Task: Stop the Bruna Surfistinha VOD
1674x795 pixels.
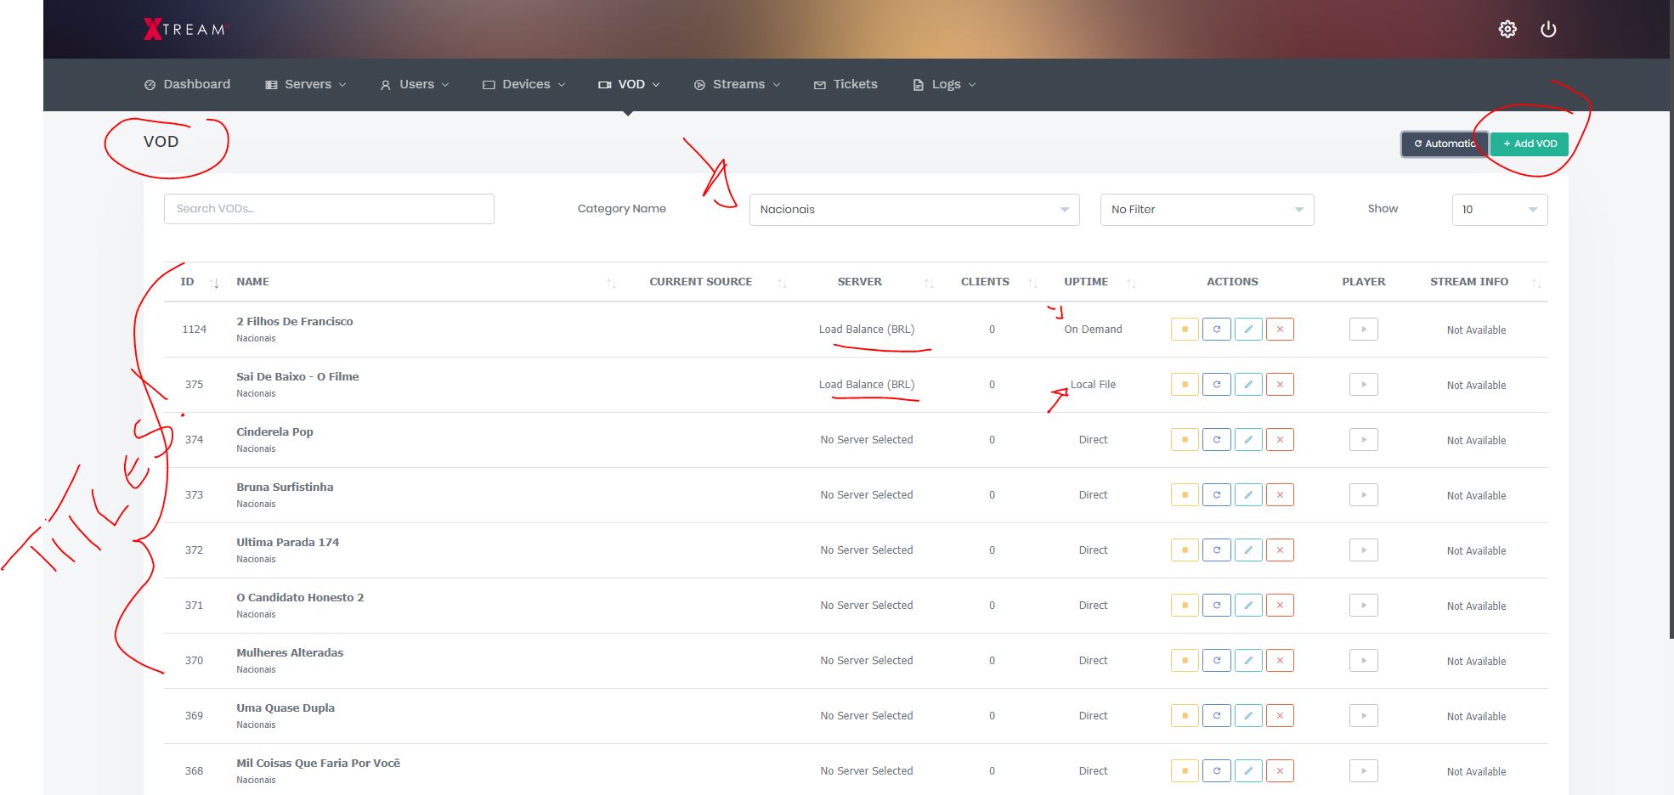Action: [1185, 495]
